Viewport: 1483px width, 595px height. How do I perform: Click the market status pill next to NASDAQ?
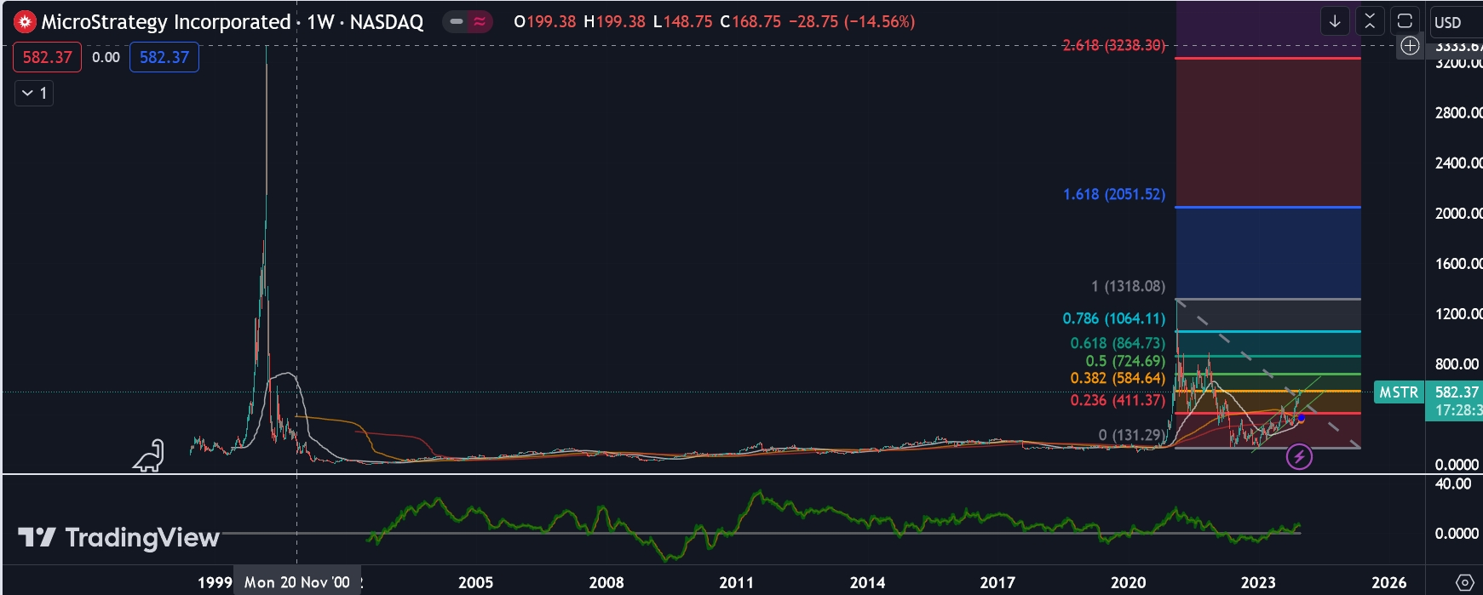click(468, 22)
